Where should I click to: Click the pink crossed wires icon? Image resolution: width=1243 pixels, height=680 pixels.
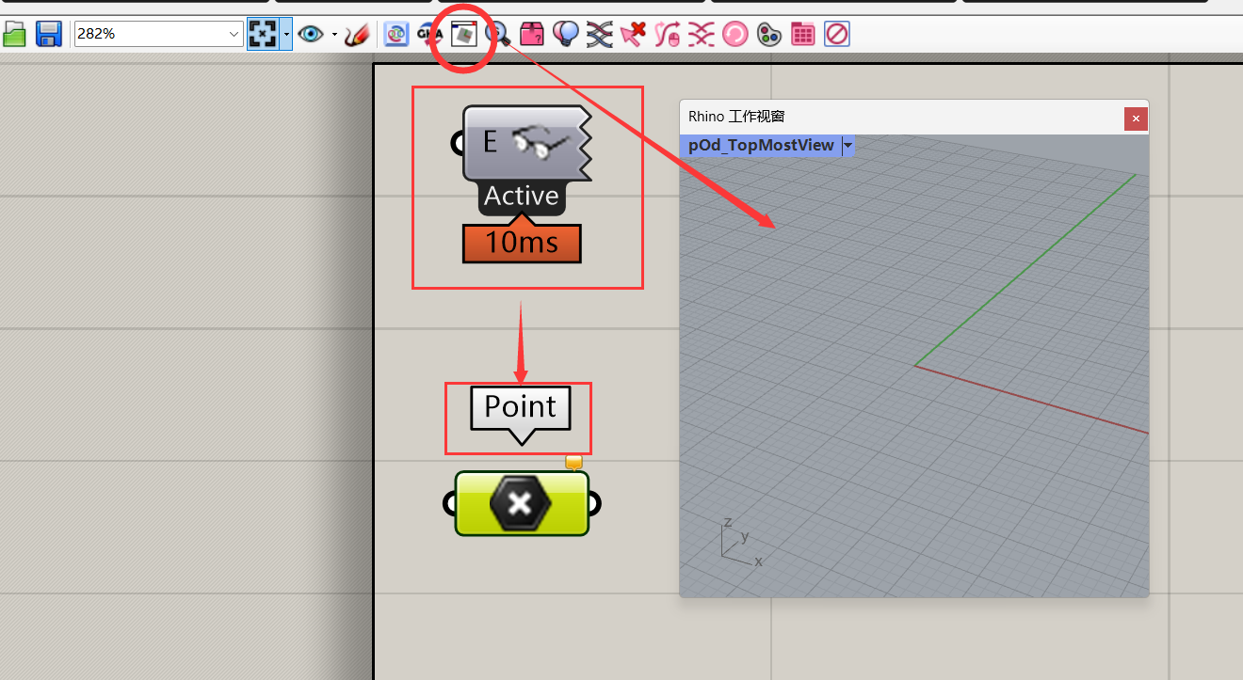701,35
